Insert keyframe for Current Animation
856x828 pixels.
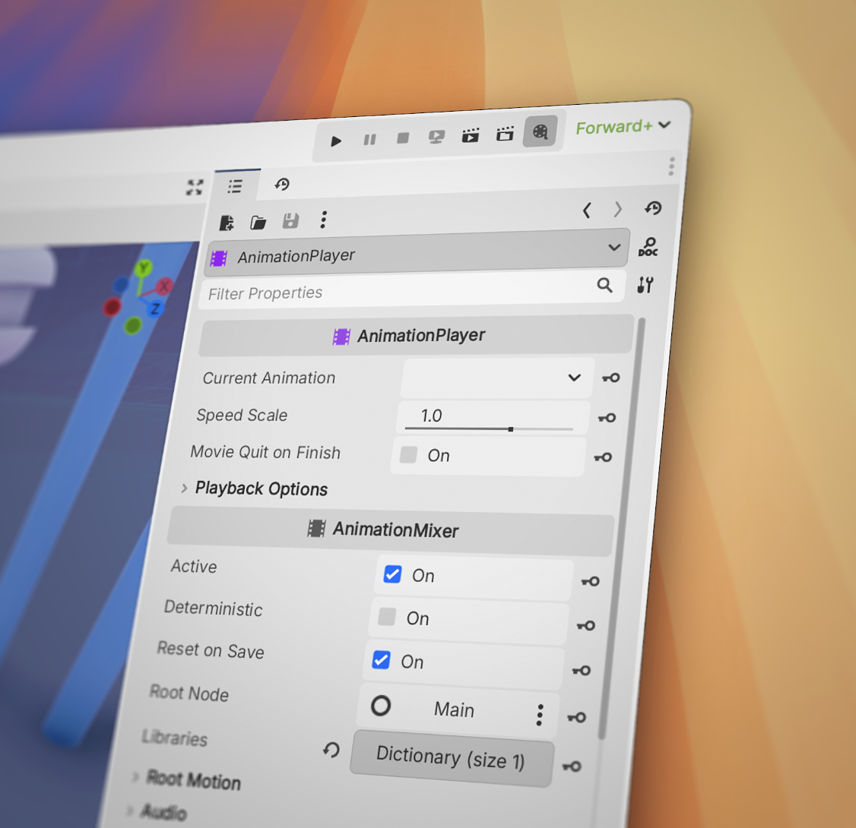[611, 378]
